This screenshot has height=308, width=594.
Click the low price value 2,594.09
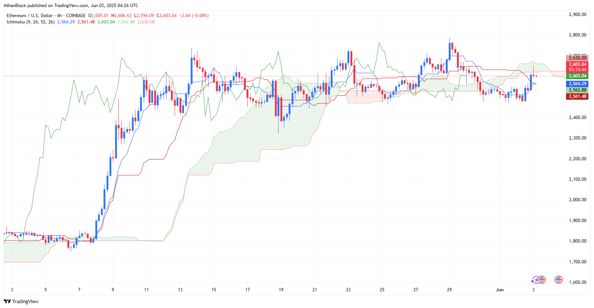pos(145,16)
